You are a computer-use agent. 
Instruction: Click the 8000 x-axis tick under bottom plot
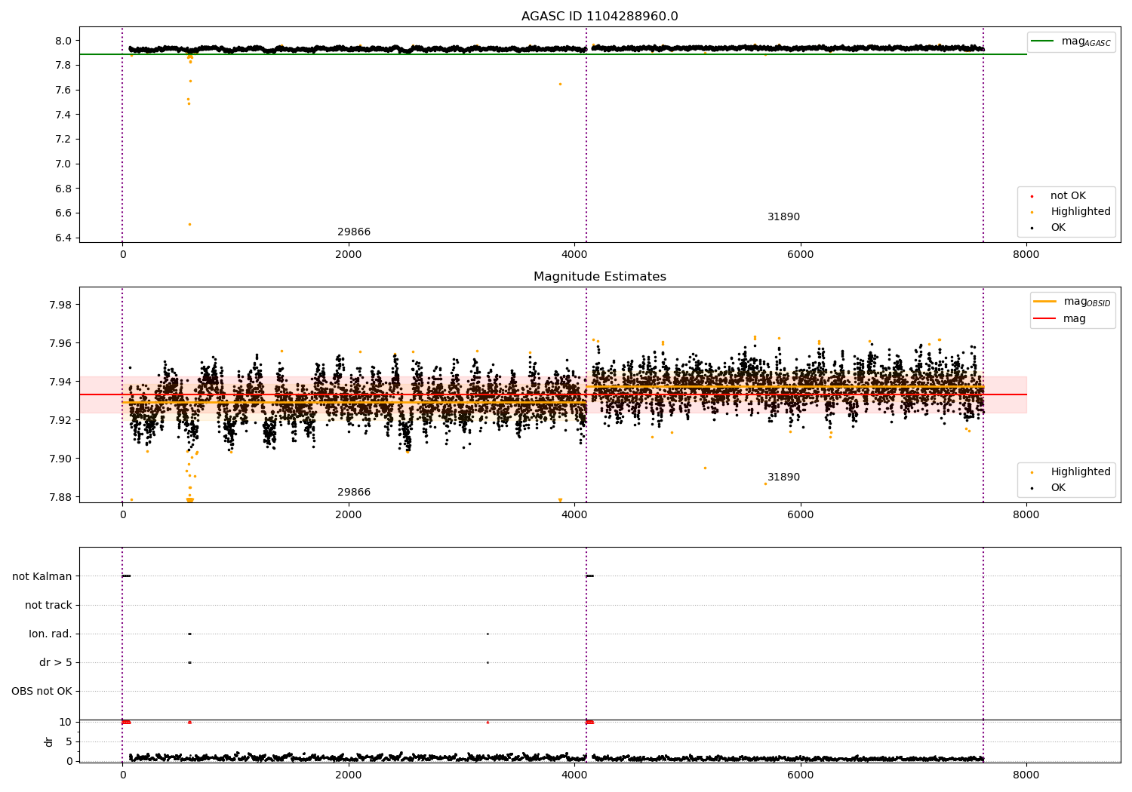tap(1026, 775)
